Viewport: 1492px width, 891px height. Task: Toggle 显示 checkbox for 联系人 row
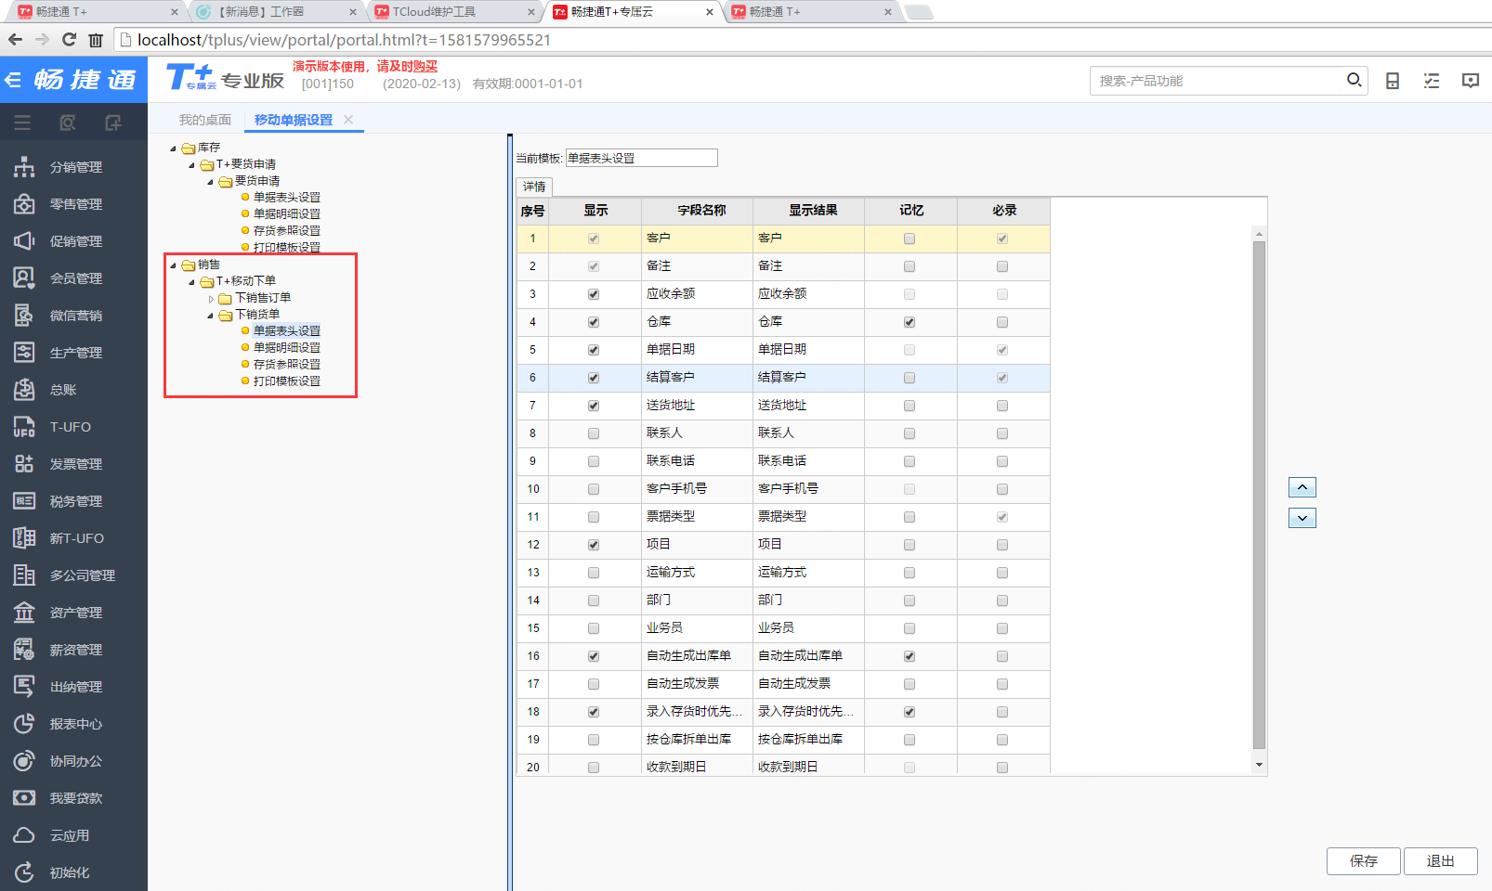point(594,433)
